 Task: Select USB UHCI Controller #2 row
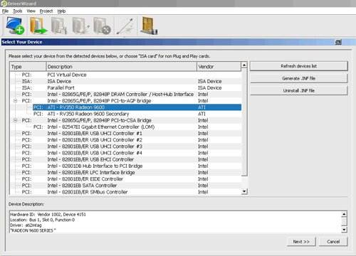pos(125,140)
